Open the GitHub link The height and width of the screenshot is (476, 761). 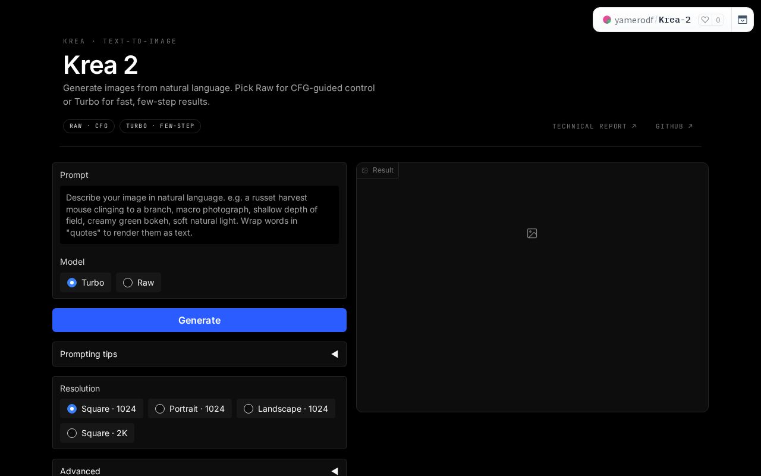click(674, 126)
